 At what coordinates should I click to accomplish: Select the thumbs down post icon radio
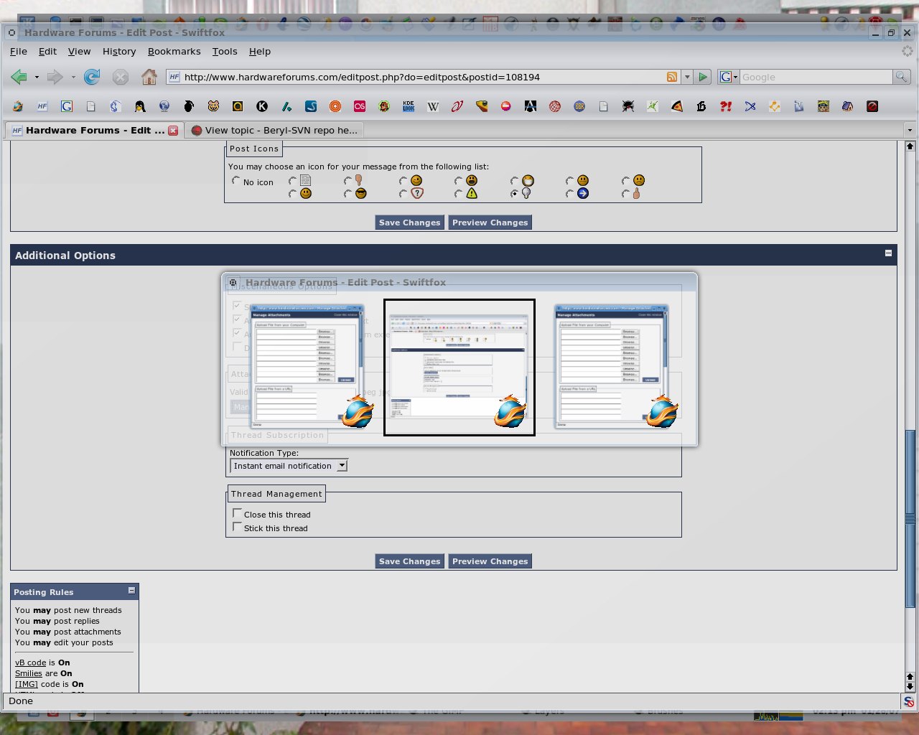click(x=347, y=181)
